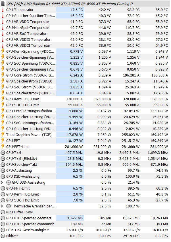Click the 98.3 °C GPU temperature maximum

pyautogui.click(x=134, y=10)
